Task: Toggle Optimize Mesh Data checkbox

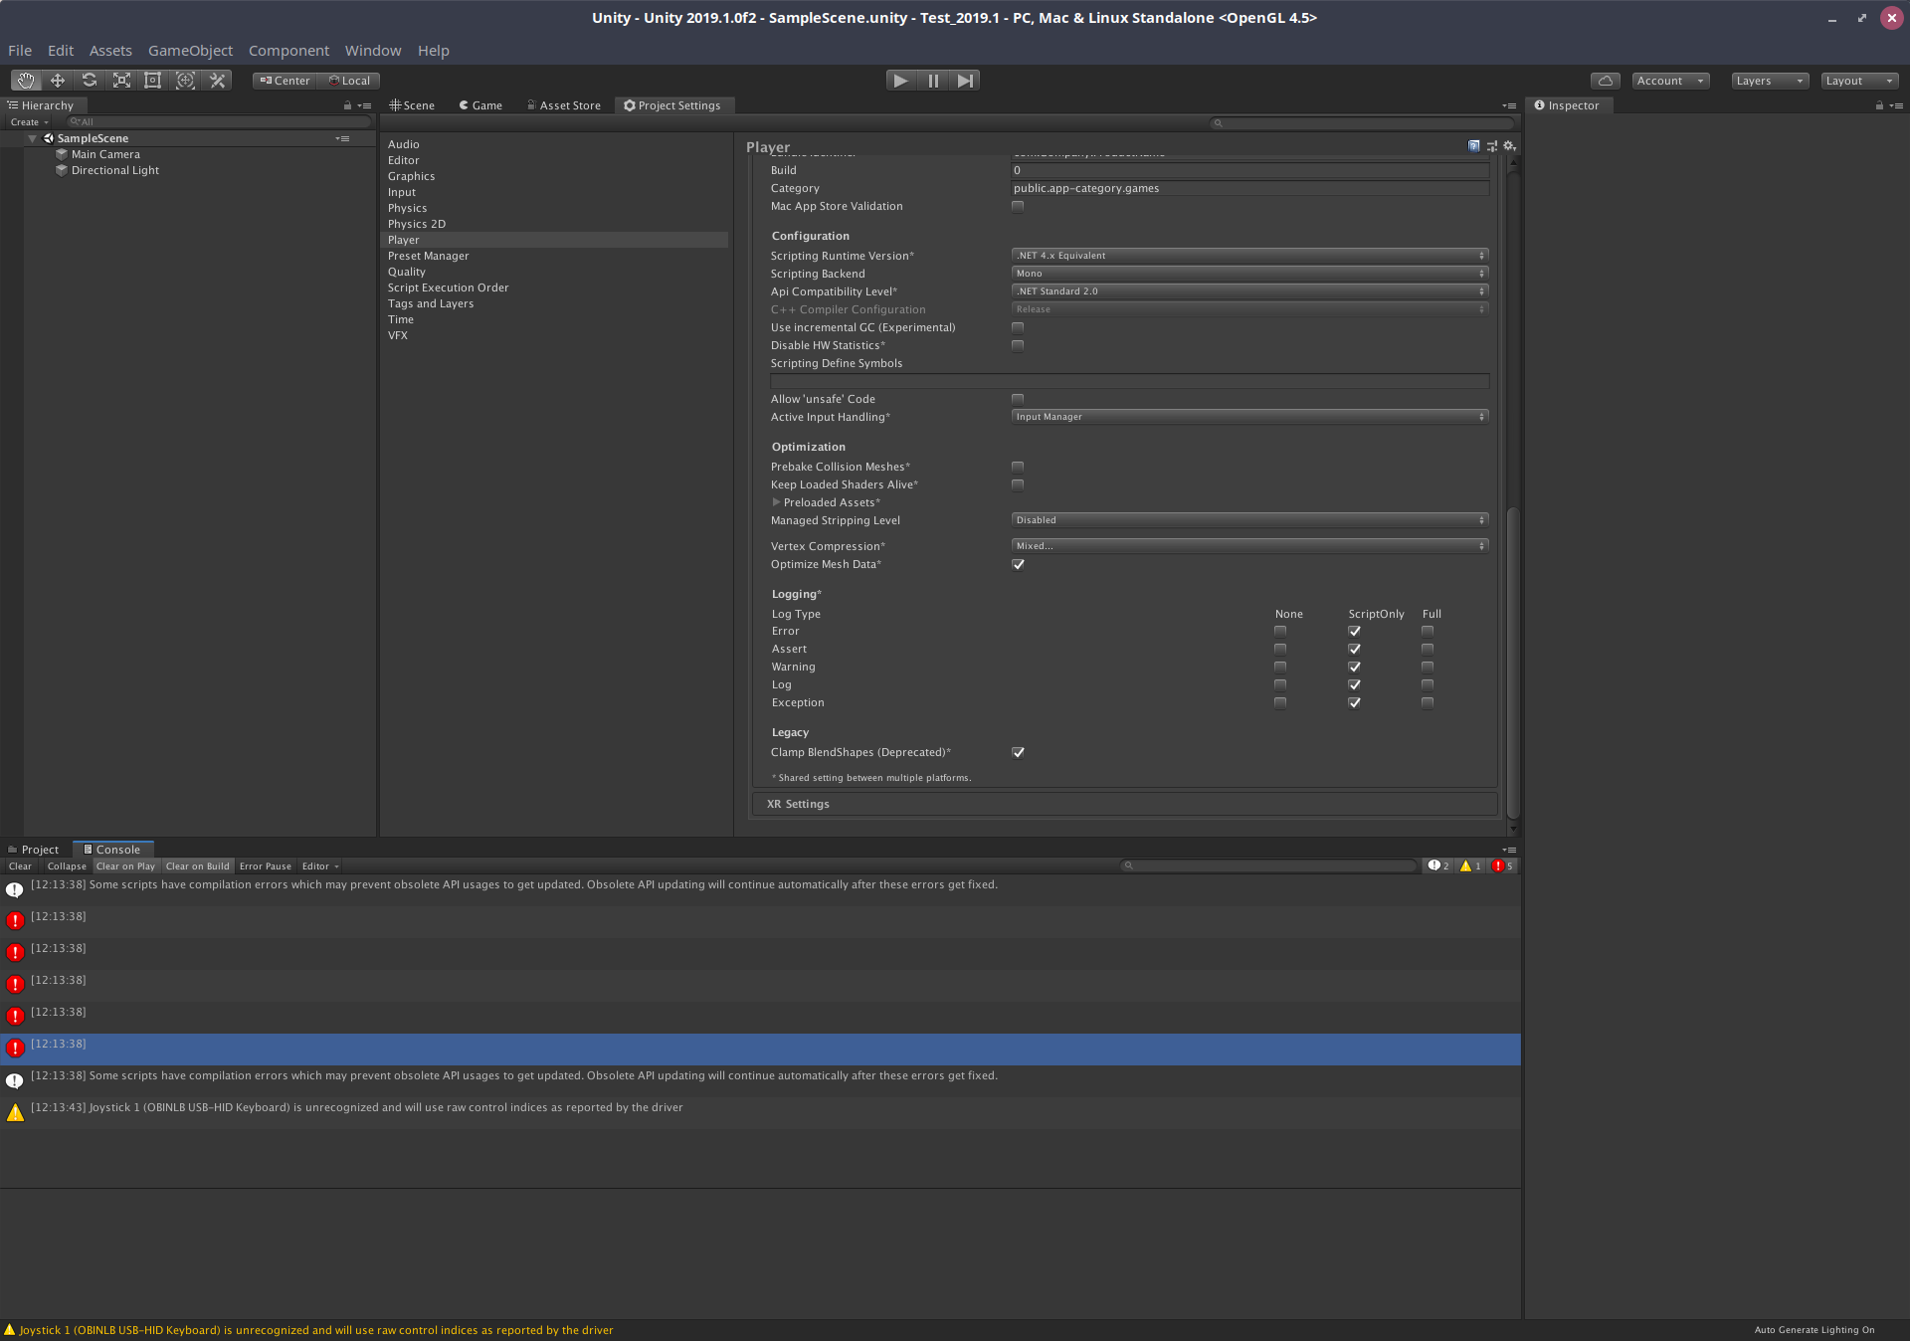Action: (x=1018, y=564)
